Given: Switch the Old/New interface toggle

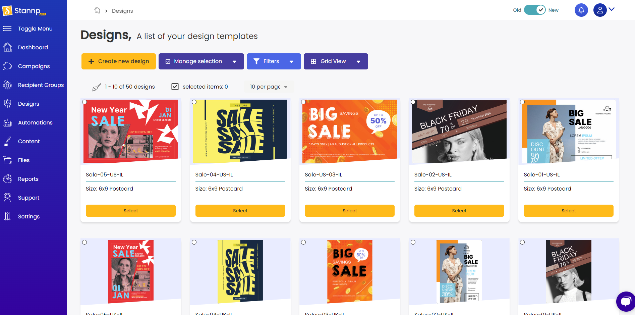Looking at the screenshot, I should 535,10.
